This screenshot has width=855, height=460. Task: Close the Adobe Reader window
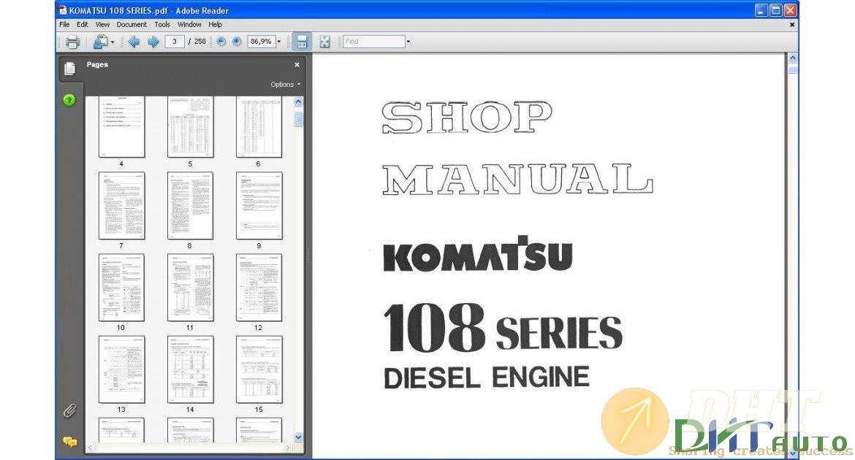(790, 10)
